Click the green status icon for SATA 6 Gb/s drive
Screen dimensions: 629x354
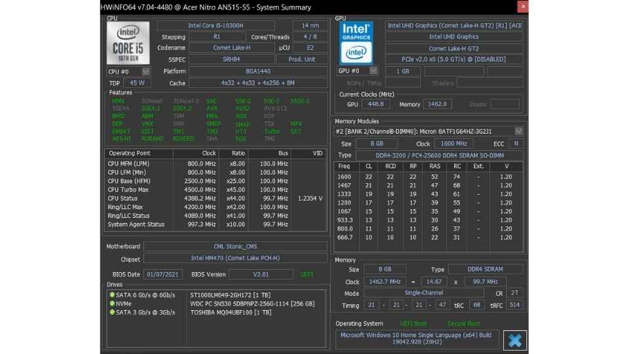point(112,294)
